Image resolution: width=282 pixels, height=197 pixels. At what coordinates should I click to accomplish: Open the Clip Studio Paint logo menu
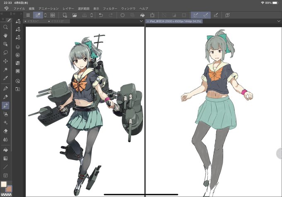[x=6, y=8]
